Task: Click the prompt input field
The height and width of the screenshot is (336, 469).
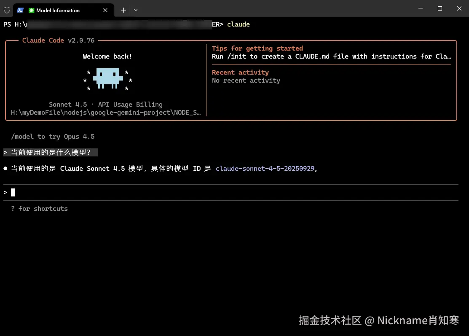Action: (x=231, y=192)
